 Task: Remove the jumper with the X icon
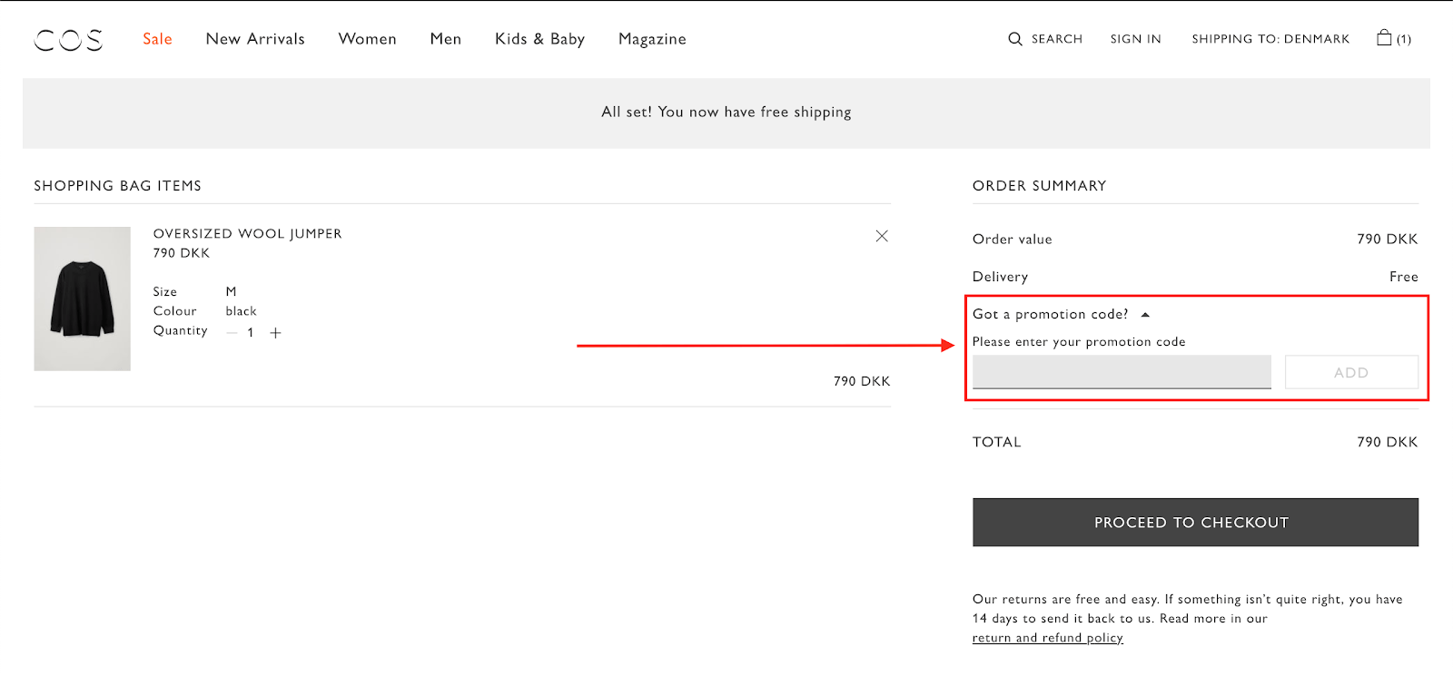point(882,236)
